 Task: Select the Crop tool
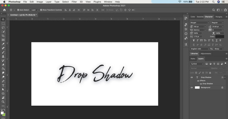coord(3,36)
